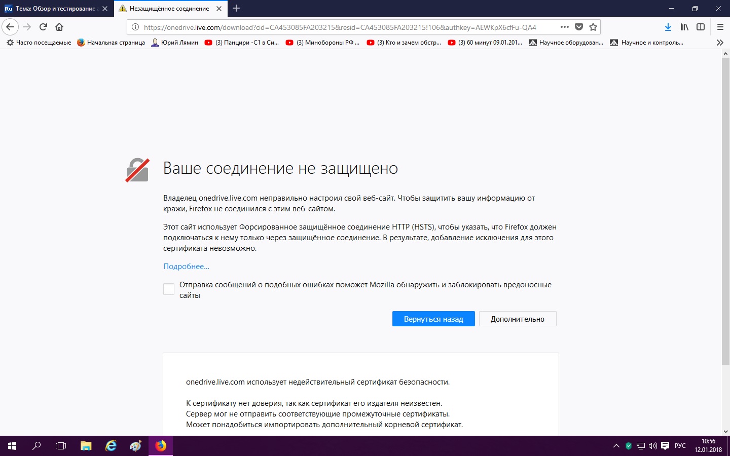Enable sending error reports to Mozilla
This screenshot has height=456, width=730.
tap(169, 289)
